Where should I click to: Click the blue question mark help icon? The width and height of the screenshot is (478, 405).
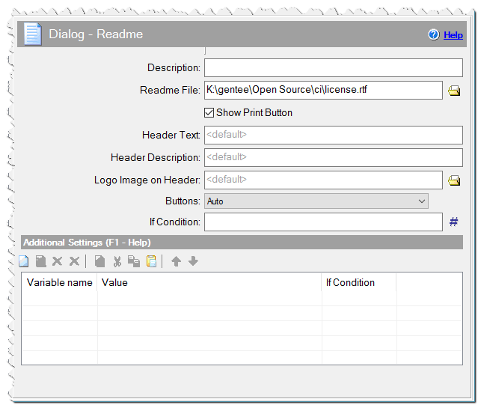434,34
